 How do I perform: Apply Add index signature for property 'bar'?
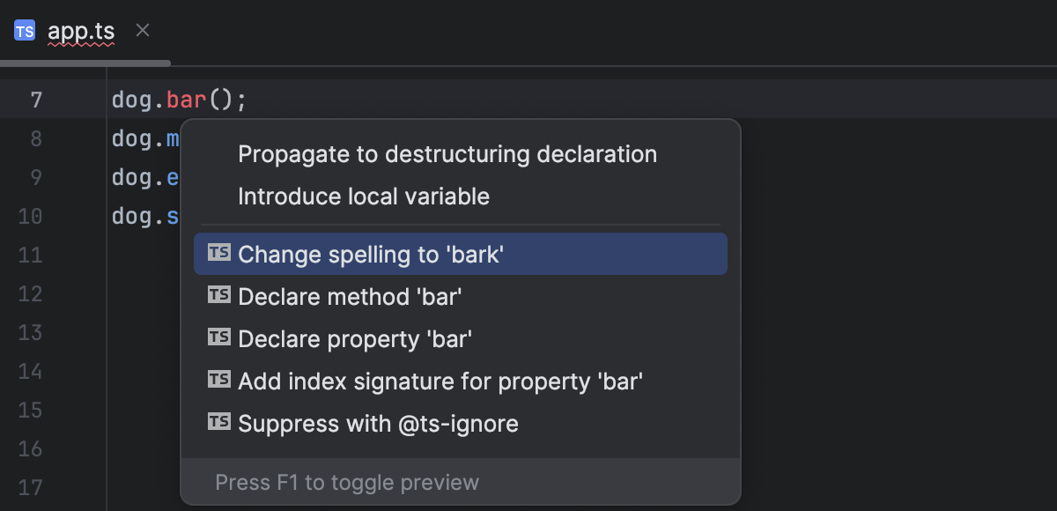[439, 381]
